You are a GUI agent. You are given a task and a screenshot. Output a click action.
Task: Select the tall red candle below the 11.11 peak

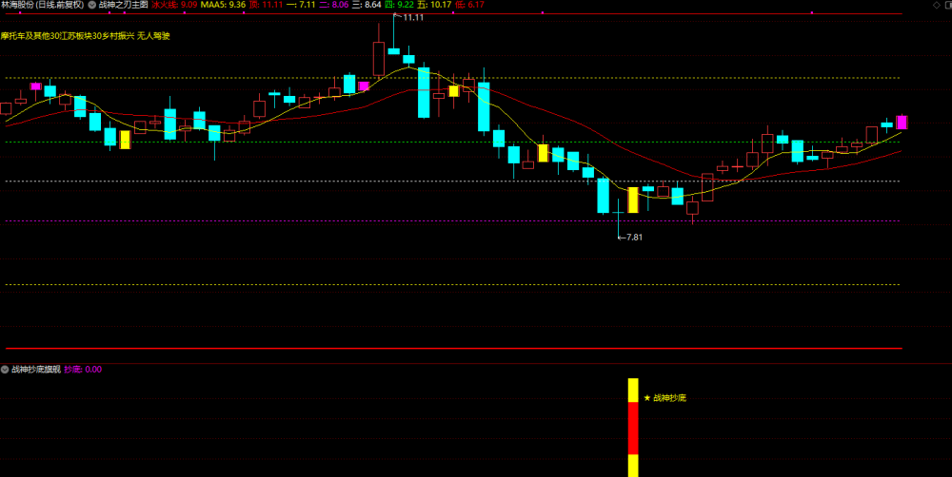coord(378,59)
